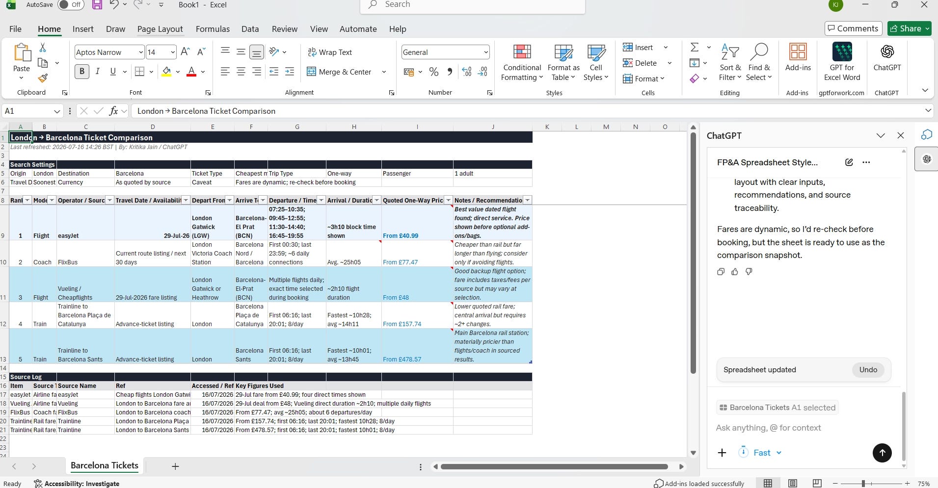Click the Save icon in title bar

[97, 5]
